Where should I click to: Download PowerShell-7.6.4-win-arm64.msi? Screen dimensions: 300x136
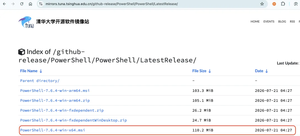pyautogui.click(x=55, y=91)
